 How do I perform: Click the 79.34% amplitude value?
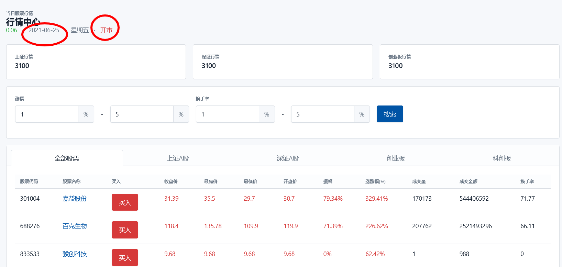pos(333,199)
